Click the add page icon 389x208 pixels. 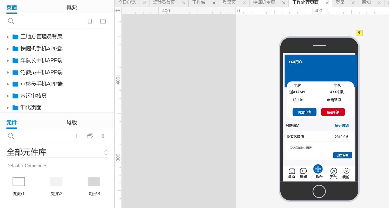click(x=90, y=21)
